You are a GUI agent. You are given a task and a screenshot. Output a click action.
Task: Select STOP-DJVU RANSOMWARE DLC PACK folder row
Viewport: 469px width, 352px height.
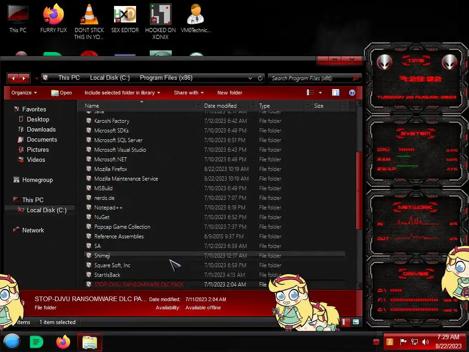(214, 284)
